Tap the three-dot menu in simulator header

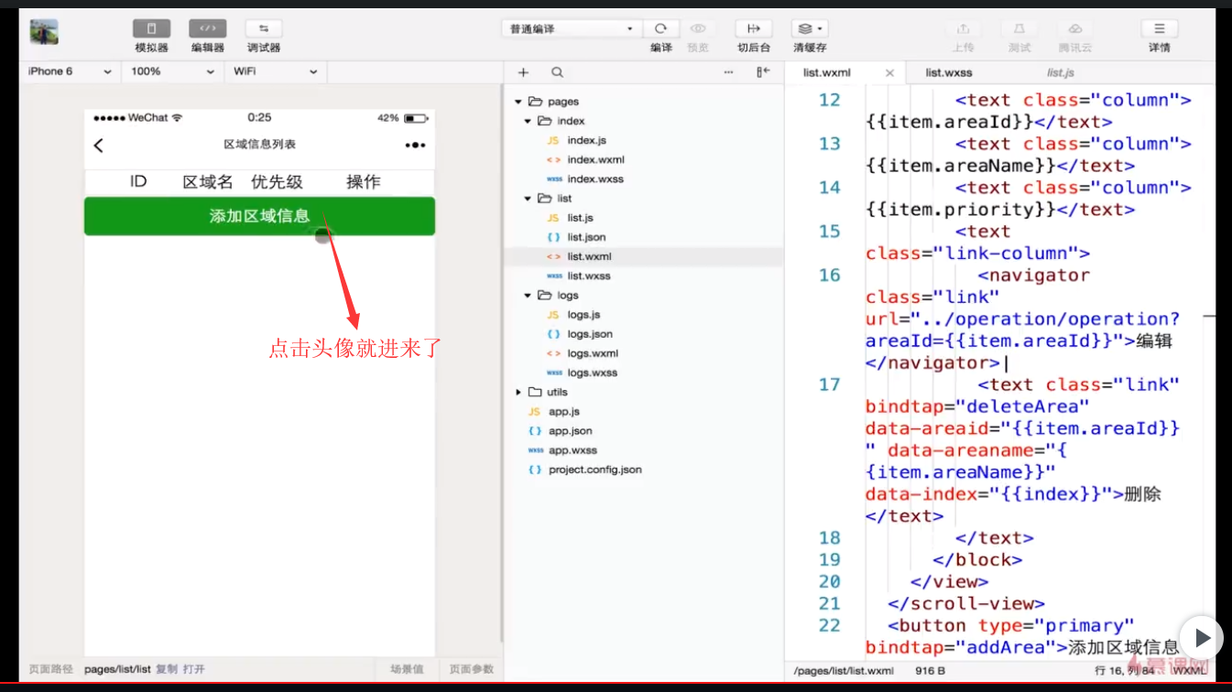(415, 145)
